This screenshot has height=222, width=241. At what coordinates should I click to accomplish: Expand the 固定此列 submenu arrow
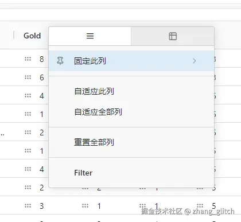click(194, 61)
